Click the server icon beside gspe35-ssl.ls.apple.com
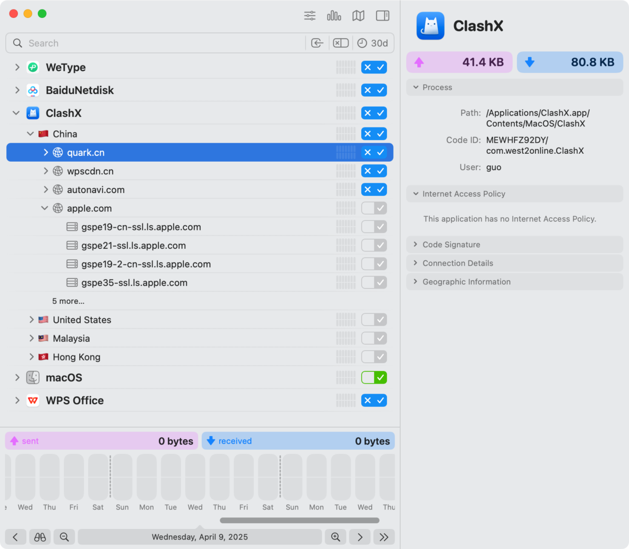 (72, 283)
